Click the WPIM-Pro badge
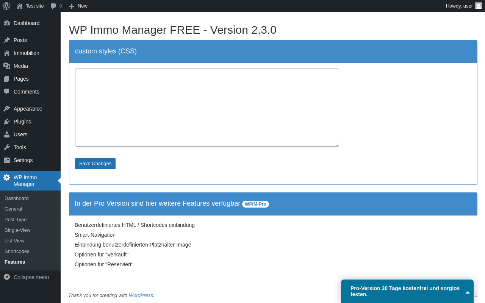The image size is (485, 303). [255, 204]
